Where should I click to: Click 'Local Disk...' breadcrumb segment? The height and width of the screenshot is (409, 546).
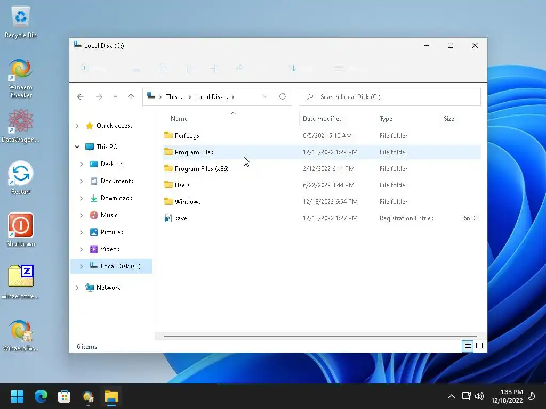coord(212,97)
